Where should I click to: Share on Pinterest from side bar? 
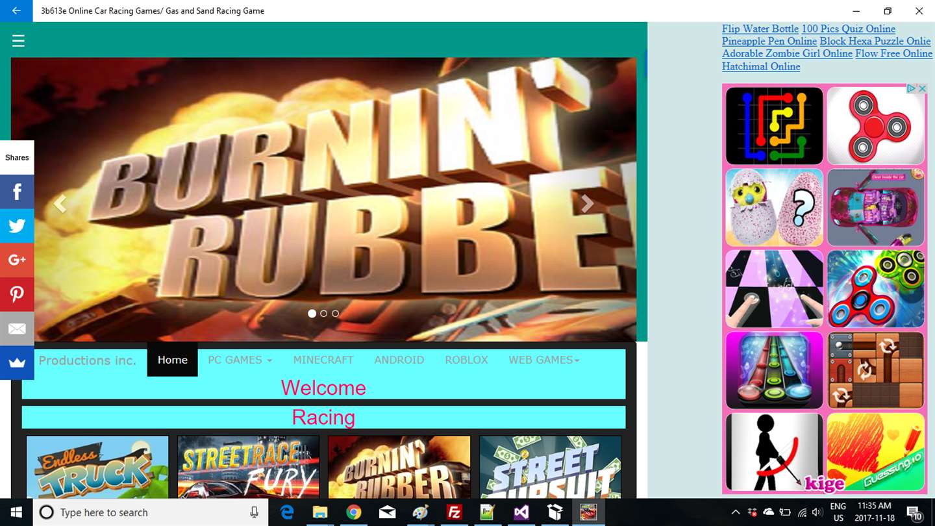click(17, 295)
